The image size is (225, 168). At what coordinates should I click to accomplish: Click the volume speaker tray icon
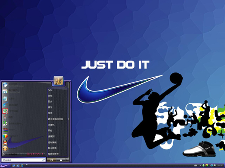point(215,165)
